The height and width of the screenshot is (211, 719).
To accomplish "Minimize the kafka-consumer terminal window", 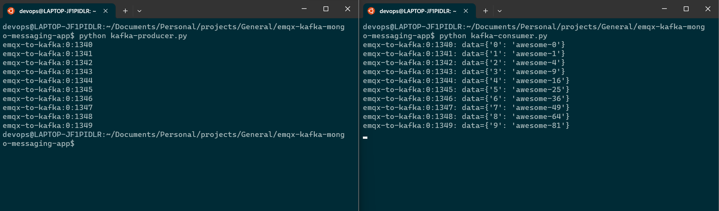I will click(x=664, y=9).
